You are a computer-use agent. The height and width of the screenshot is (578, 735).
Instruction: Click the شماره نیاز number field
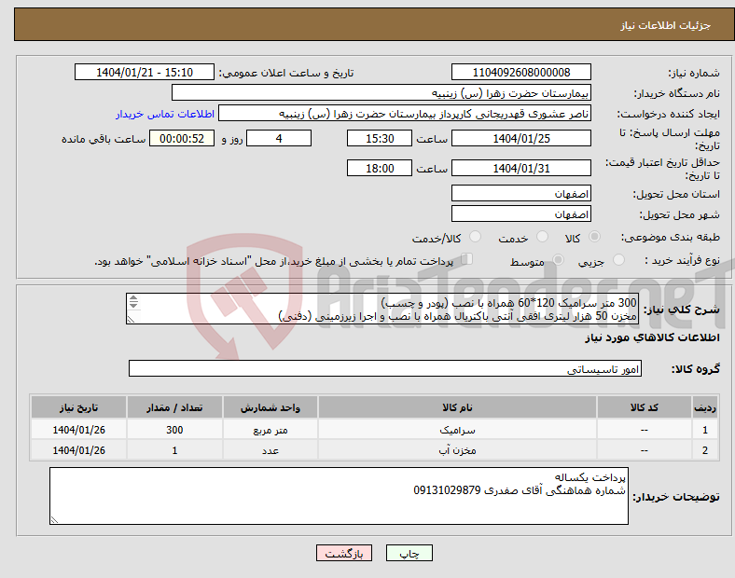[x=521, y=72]
